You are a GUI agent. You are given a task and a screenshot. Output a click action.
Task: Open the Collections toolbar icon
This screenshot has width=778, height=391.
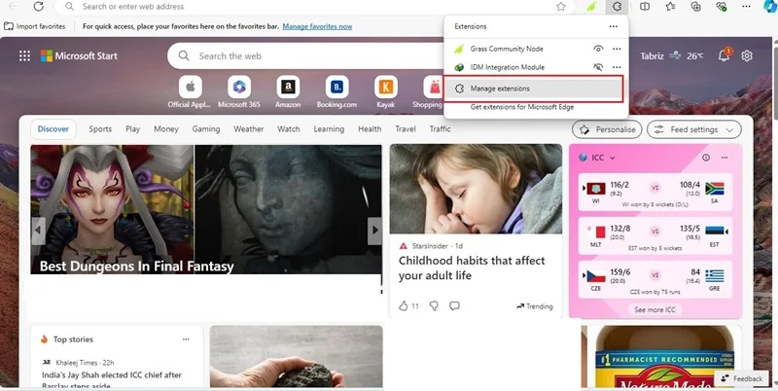[x=695, y=7]
